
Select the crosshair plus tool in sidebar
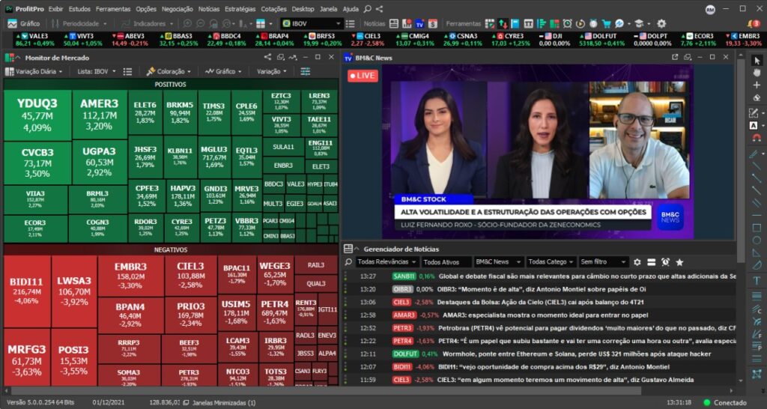757,85
